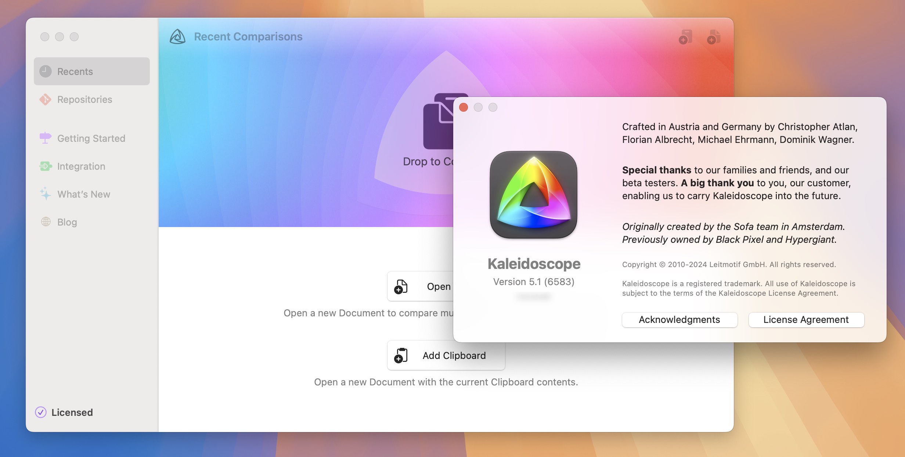
Task: Click the Licensed status label
Action: [72, 412]
